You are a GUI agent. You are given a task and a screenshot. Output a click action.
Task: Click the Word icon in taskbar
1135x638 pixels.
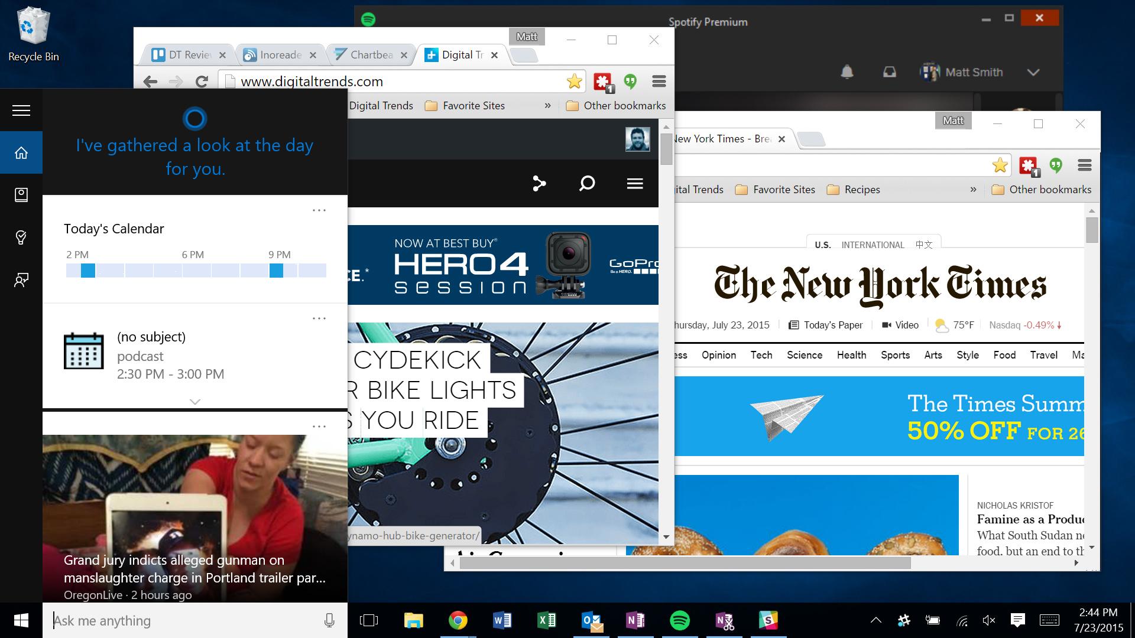pyautogui.click(x=502, y=620)
